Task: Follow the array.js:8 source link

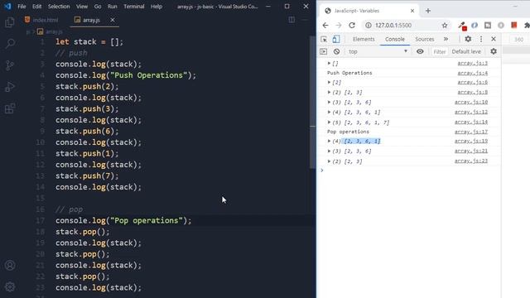Action: (x=472, y=92)
